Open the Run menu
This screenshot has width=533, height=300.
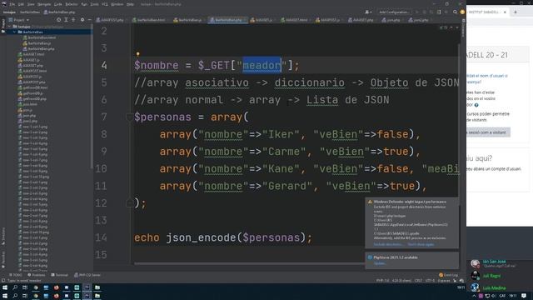click(84, 4)
